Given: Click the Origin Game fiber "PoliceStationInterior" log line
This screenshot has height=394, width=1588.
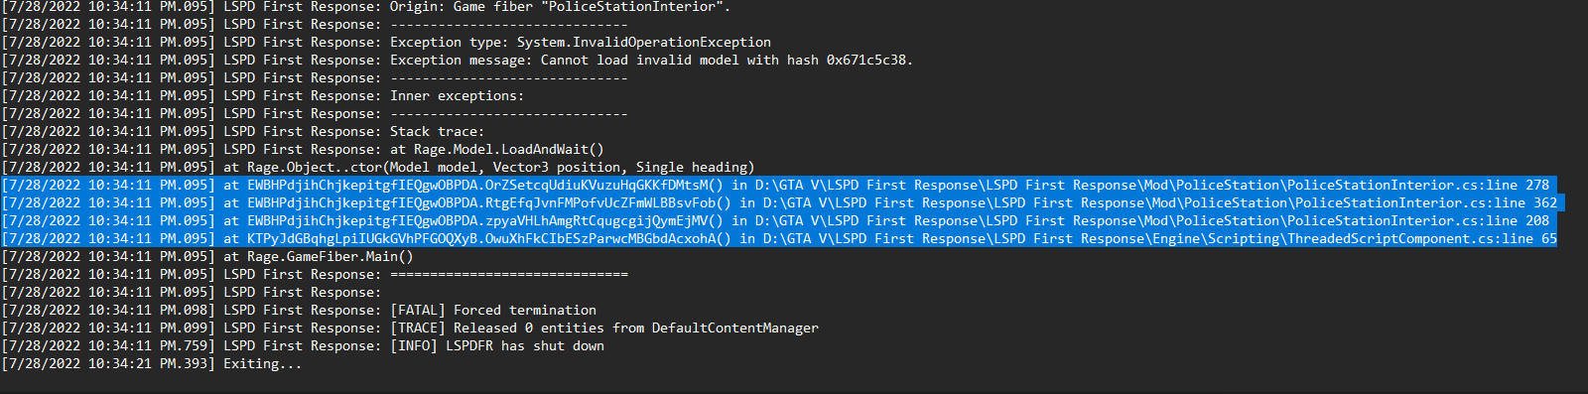Looking at the screenshot, I should coord(366,7).
